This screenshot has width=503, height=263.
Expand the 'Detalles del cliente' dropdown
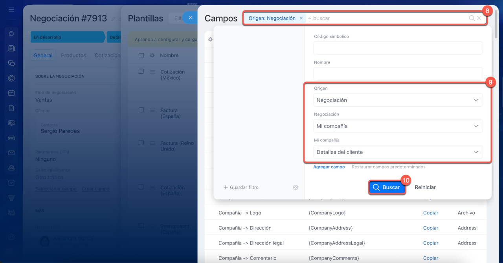click(x=398, y=152)
